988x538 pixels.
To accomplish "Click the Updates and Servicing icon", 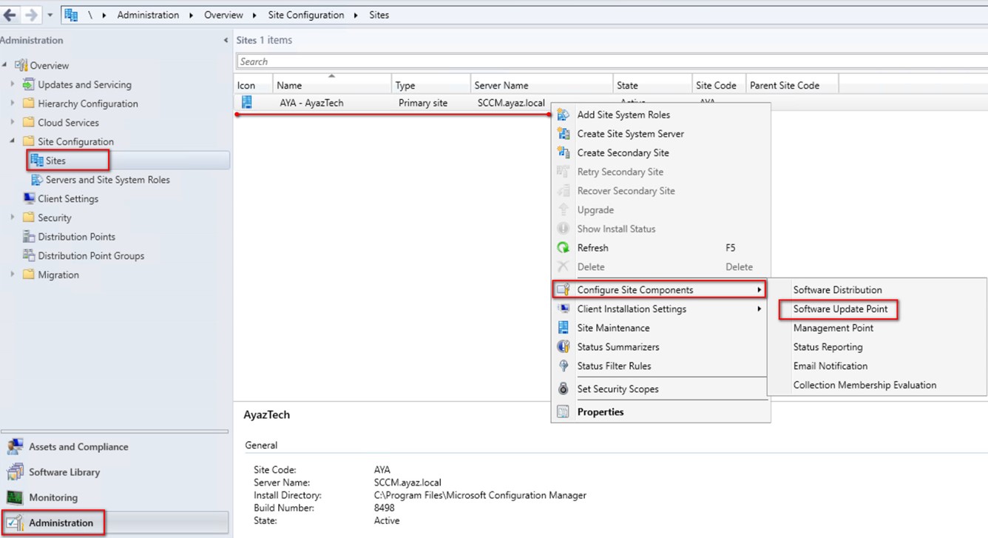I will (29, 84).
